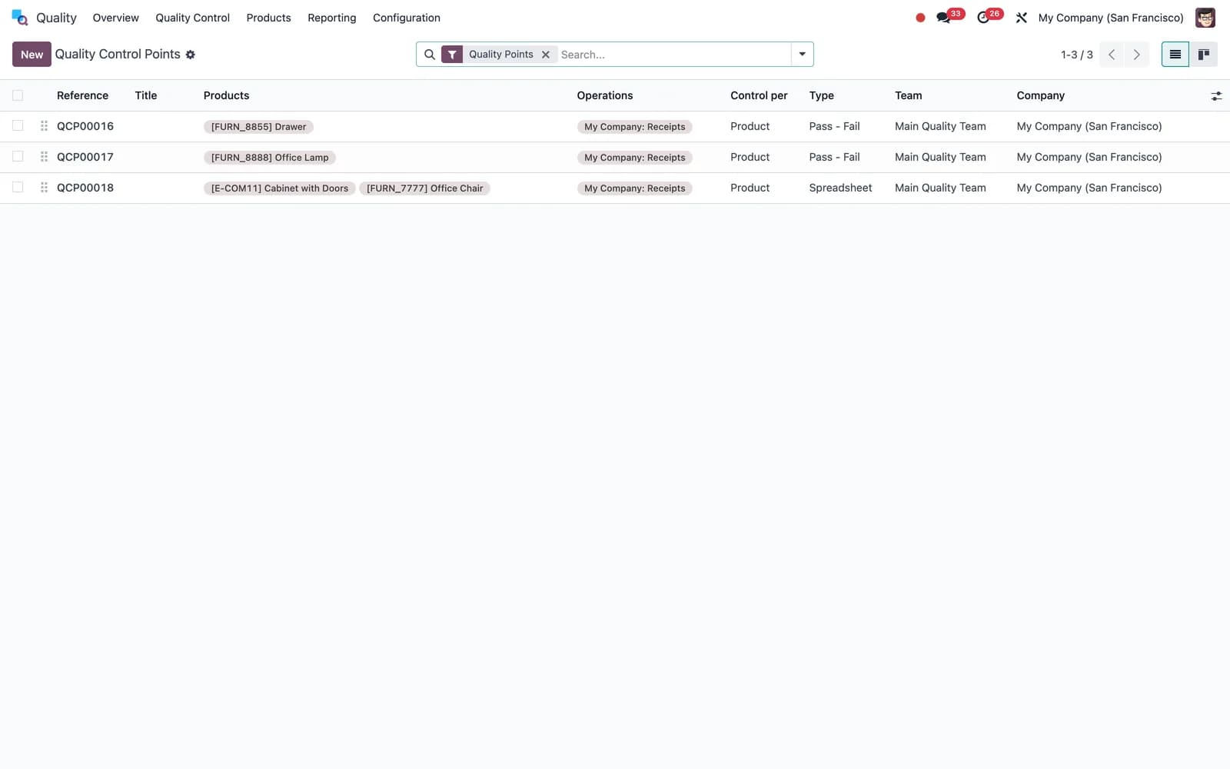Open the [FURN_8855] Drawer product tag

point(258,127)
